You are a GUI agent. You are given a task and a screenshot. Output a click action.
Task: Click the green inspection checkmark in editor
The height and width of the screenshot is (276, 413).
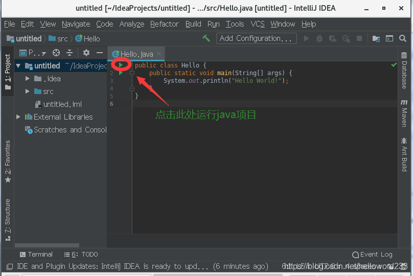point(394,65)
